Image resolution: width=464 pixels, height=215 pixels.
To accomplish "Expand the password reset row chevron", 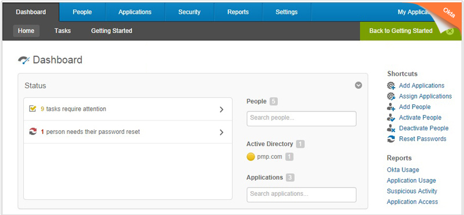I will coord(222,132).
